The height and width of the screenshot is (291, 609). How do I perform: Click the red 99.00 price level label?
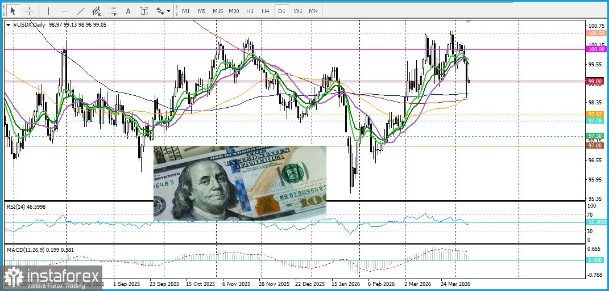click(x=595, y=81)
